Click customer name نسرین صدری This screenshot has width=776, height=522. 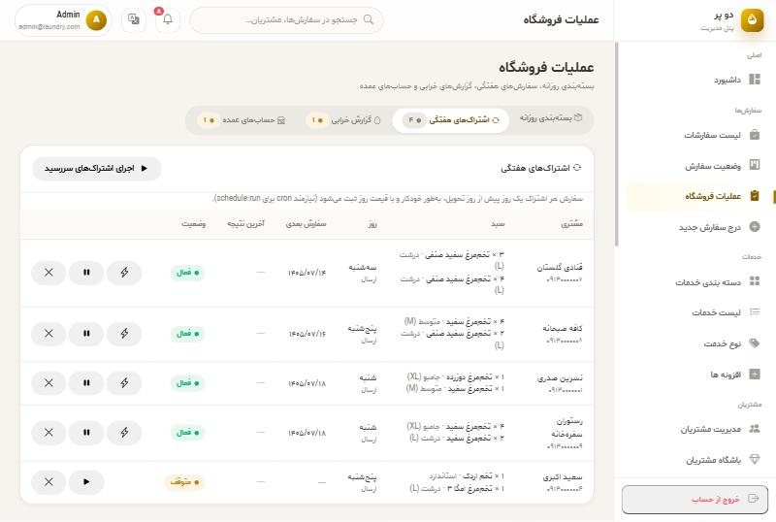click(560, 377)
